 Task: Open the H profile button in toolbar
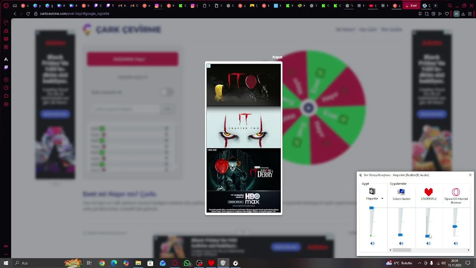point(456,14)
